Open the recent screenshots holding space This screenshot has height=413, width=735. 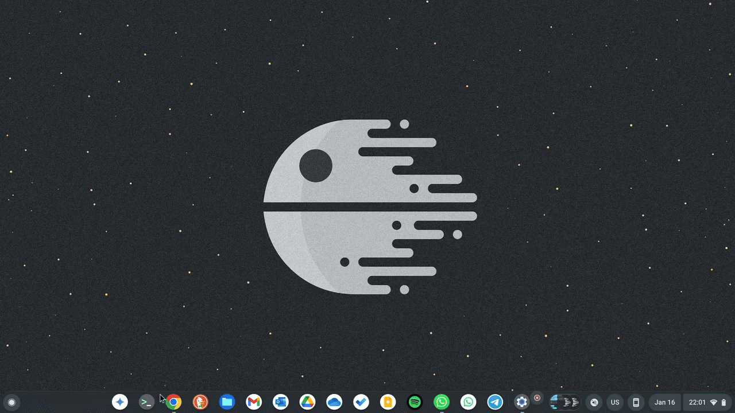[564, 402]
